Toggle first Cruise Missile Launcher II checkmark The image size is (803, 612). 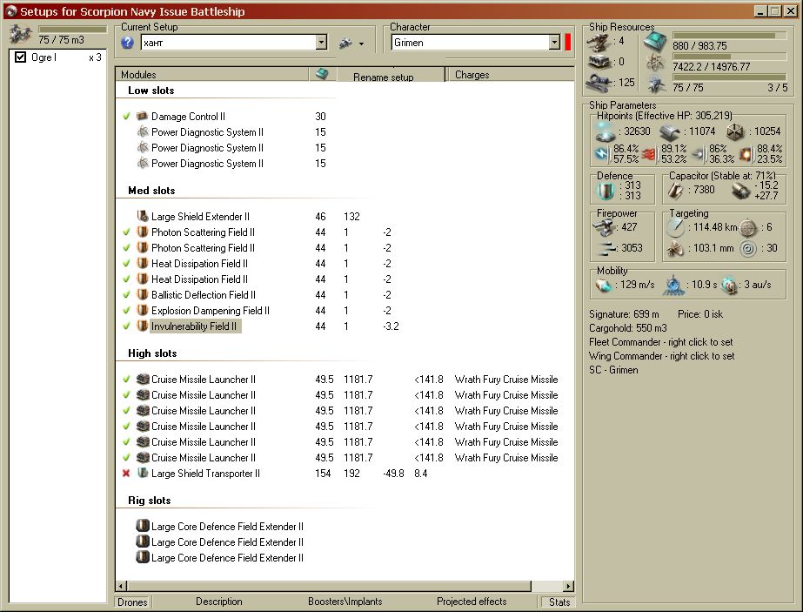click(x=126, y=380)
